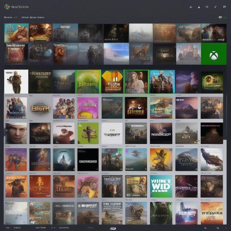This screenshot has width=231, height=231.
Task: Select the red coiled dragon cover tile
Action: (x=65, y=54)
